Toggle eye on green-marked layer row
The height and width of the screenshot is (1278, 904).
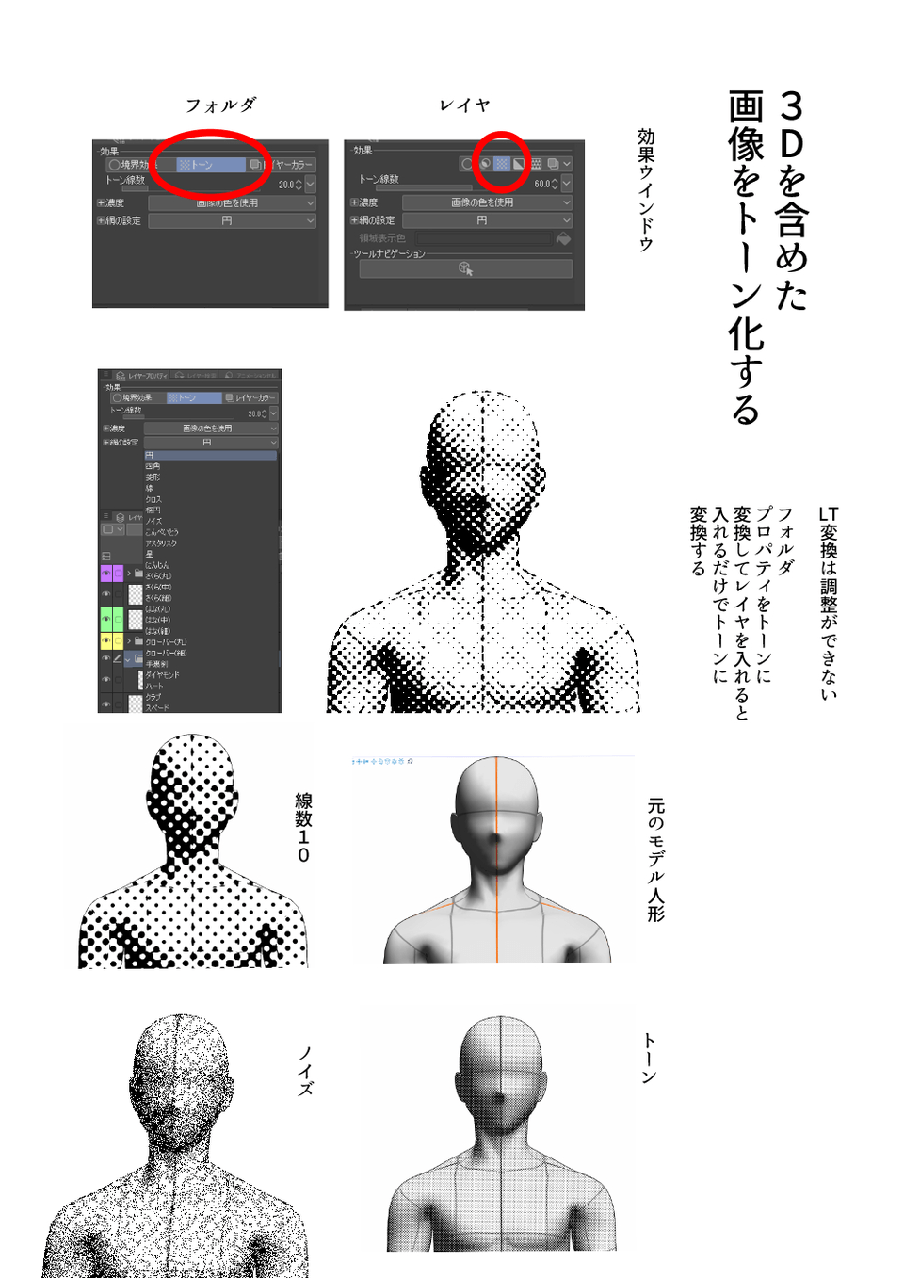pyautogui.click(x=106, y=619)
